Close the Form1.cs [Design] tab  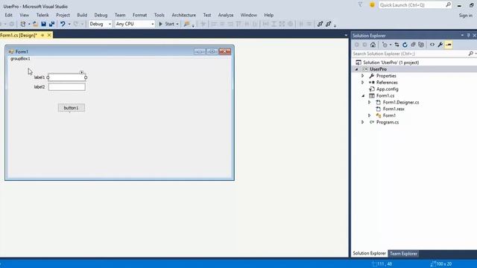click(x=49, y=35)
